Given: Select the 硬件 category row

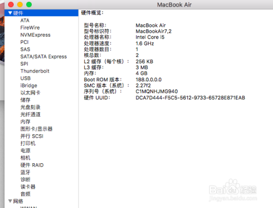Looking at the screenshot, I should [41, 13].
